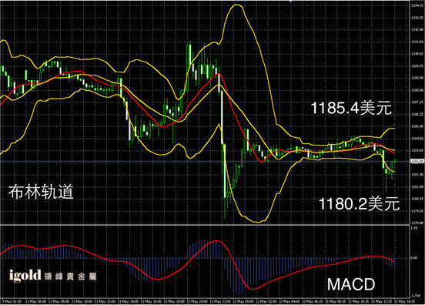Click the current price marker on the price axis
This screenshot has width=425, height=305.
417,161
